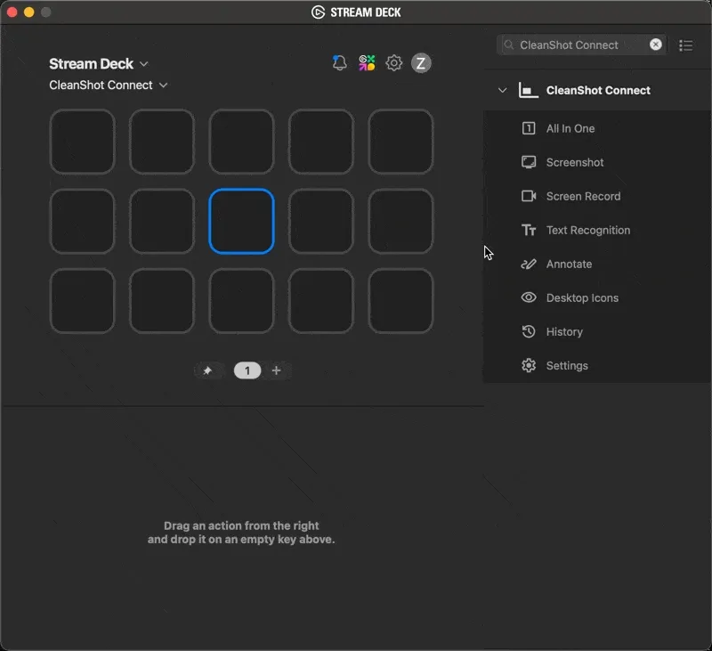Click the Screenshot action icon
The height and width of the screenshot is (651, 712).
point(529,162)
